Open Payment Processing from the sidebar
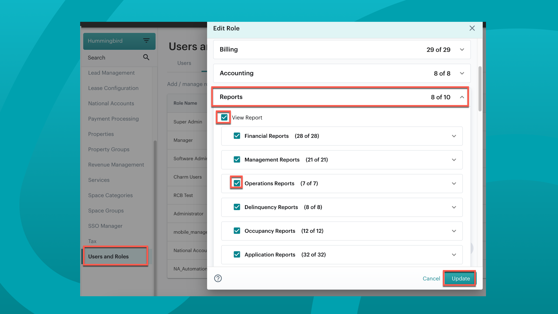This screenshot has width=558, height=314. (x=113, y=118)
